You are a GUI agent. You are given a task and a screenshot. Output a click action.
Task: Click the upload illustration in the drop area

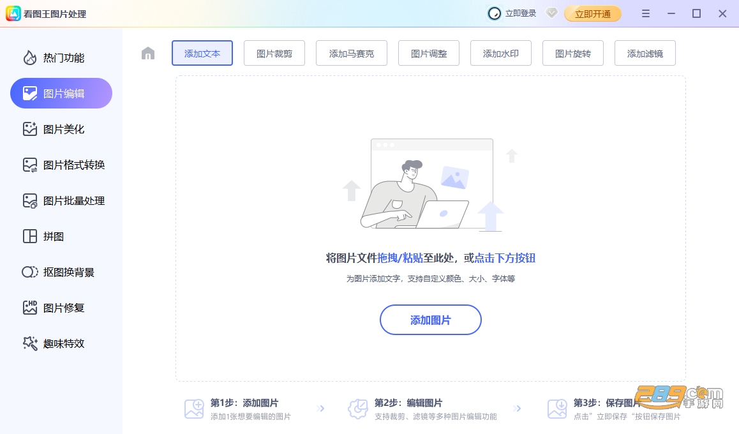[x=430, y=184]
